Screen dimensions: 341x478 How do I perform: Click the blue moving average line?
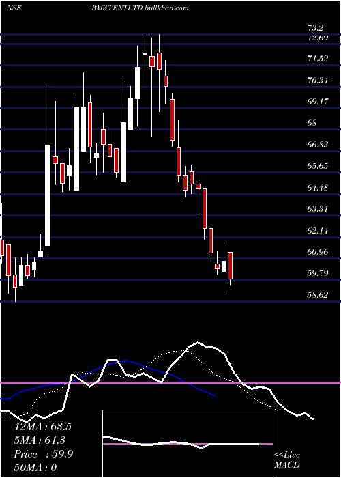tap(108, 378)
